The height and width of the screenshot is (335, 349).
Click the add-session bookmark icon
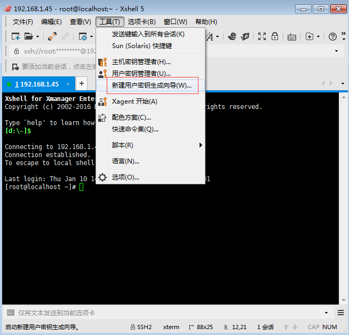tap(15, 67)
